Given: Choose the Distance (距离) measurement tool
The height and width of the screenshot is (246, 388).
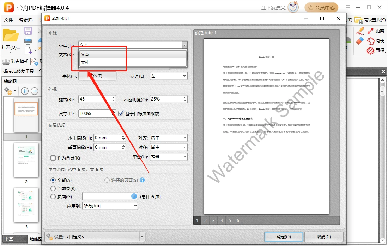Looking at the screenshot, I should (375, 31).
